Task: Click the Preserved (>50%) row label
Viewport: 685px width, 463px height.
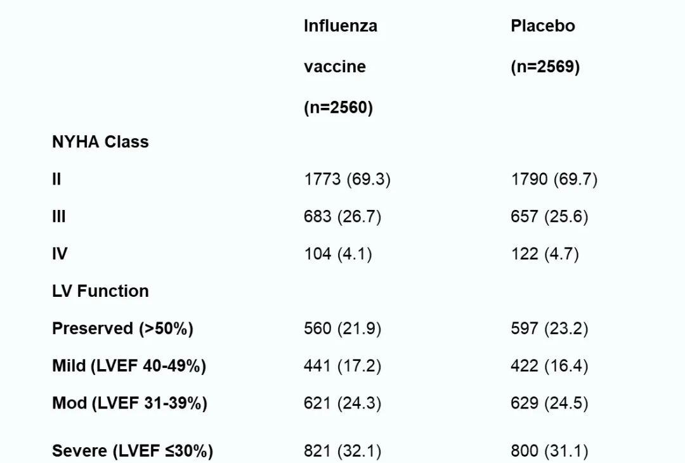Action: click(x=122, y=329)
